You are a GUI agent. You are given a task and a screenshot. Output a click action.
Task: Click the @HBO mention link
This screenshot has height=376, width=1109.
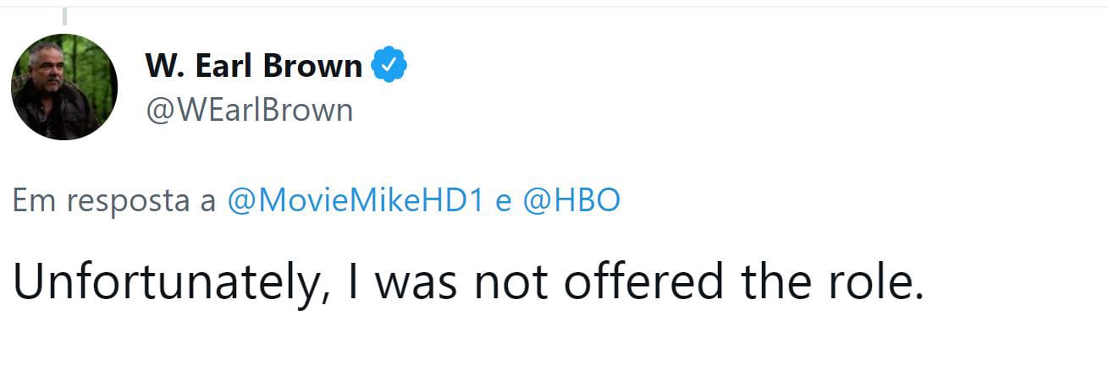pos(572,202)
